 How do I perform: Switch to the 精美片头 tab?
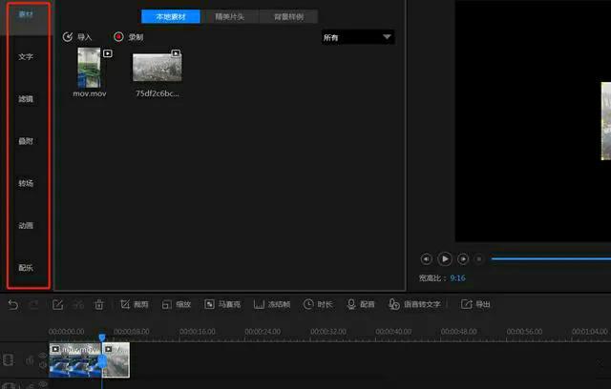[229, 17]
